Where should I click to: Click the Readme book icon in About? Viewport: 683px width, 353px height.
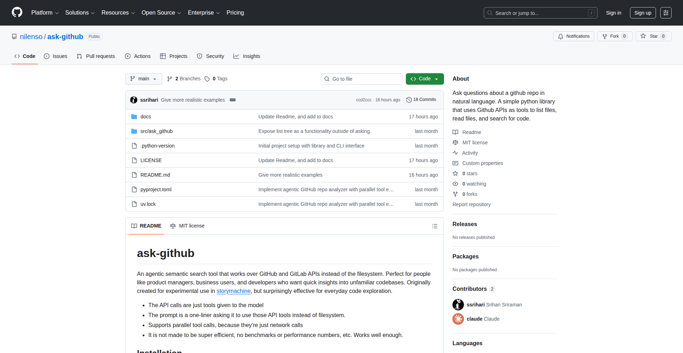pos(455,132)
